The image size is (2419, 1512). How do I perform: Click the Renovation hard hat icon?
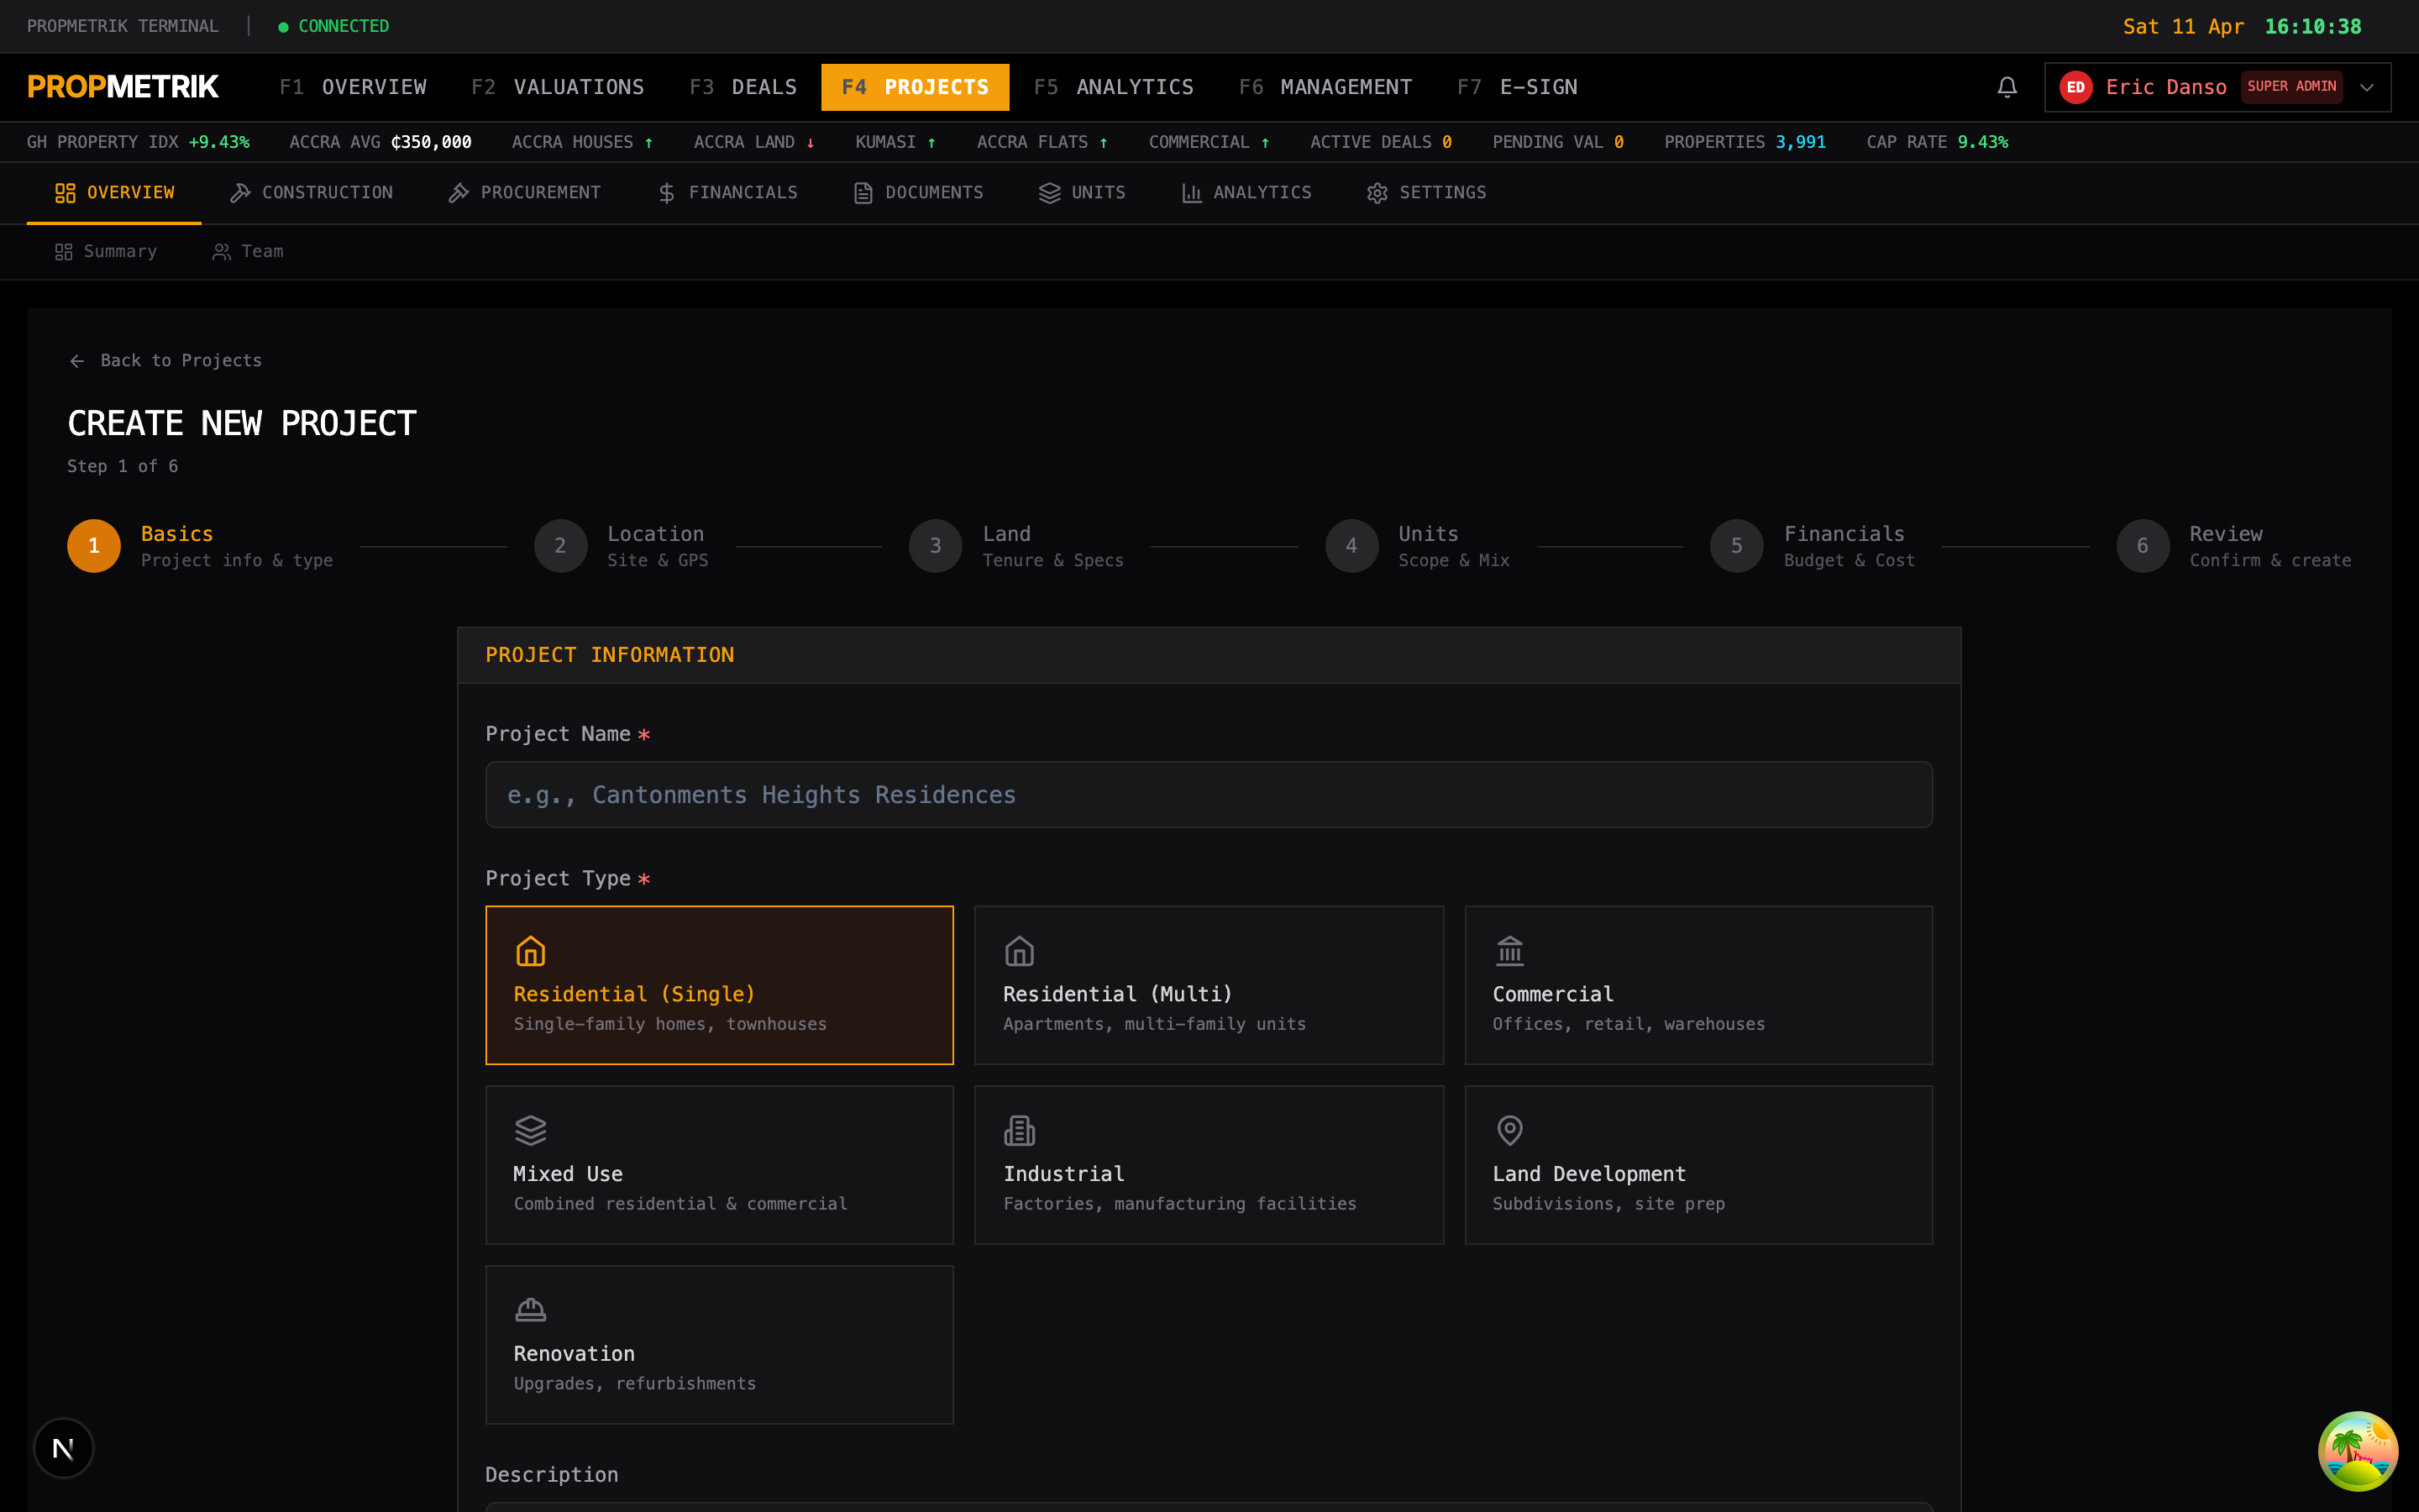[530, 1309]
